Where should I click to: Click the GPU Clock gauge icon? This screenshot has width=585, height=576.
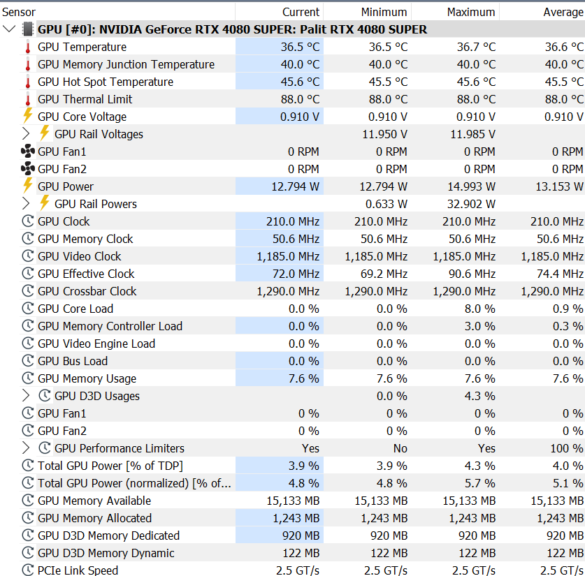coord(28,221)
